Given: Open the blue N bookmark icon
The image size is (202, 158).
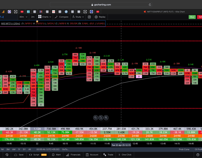Looking at the screenshot, I should click(x=66, y=12).
